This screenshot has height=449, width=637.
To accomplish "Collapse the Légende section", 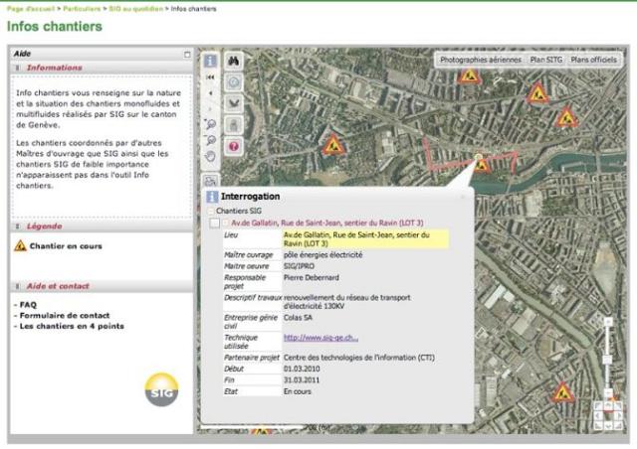I will coord(18,226).
